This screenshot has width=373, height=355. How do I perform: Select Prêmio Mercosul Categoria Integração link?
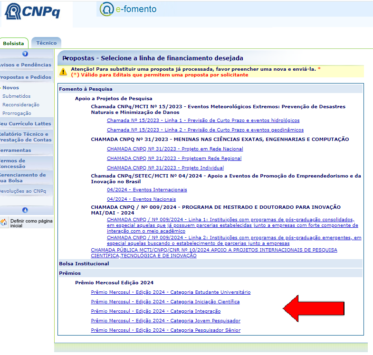click(x=155, y=311)
